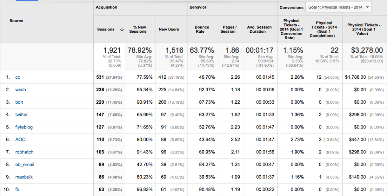Click the Acquisition group header
387x196 pixels.
point(106,7)
